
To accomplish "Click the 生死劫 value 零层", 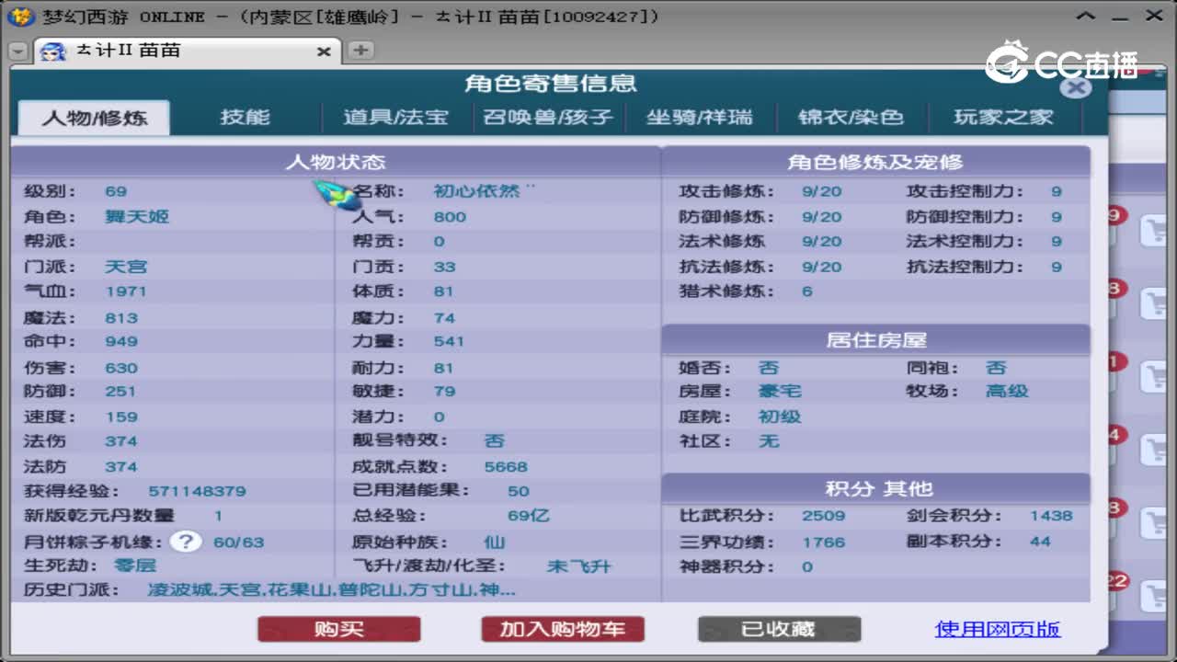I will pyautogui.click(x=134, y=565).
